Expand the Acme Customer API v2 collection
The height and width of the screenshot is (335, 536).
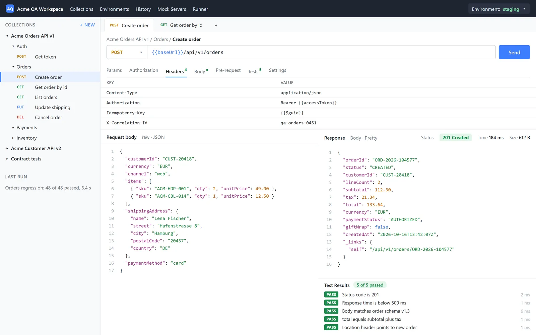pos(7,148)
